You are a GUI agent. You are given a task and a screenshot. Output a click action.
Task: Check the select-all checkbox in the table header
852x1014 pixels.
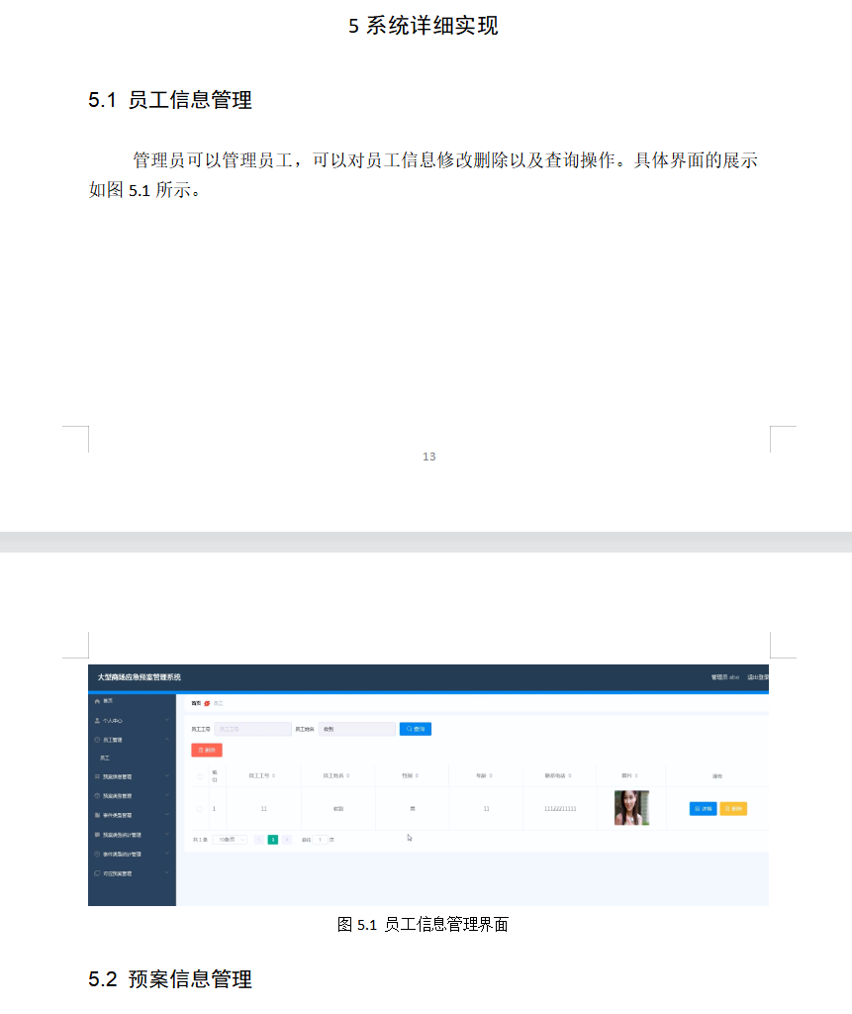click(x=198, y=776)
